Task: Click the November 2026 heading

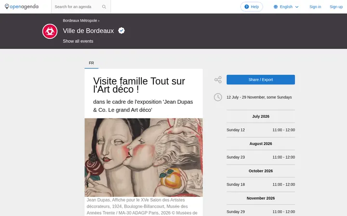Action: (x=260, y=198)
